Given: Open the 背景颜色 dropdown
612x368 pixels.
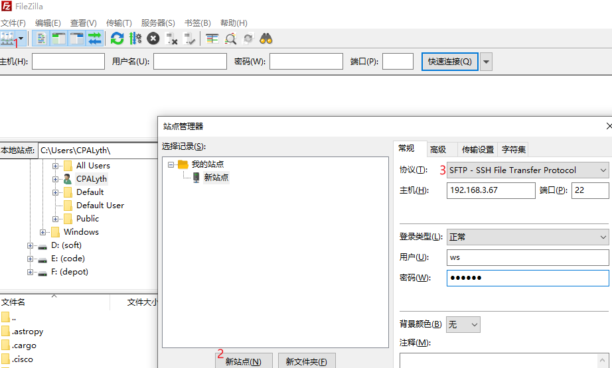Looking at the screenshot, I should [x=463, y=324].
